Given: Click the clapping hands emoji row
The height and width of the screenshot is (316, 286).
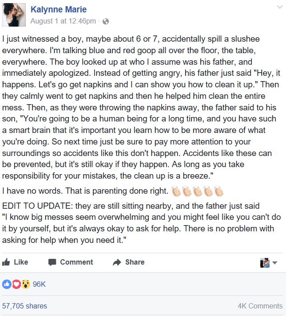Looking at the screenshot, I should coord(197,191).
